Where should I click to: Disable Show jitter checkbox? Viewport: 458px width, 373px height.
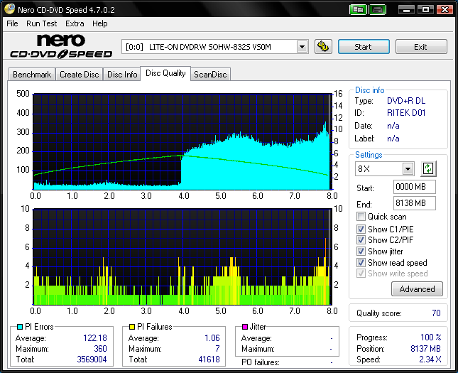tap(361, 251)
